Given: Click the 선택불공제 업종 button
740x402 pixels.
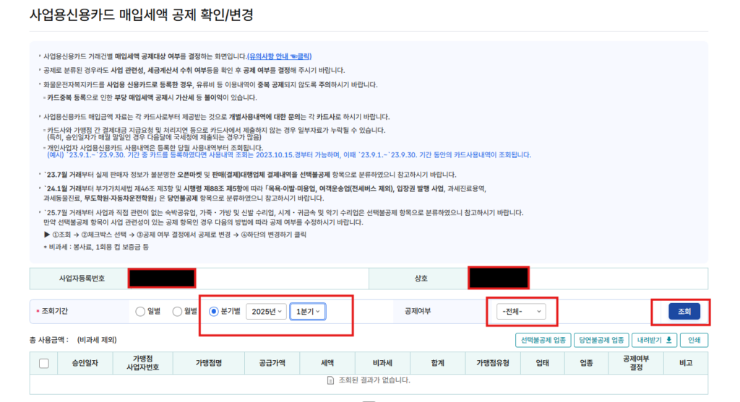Looking at the screenshot, I should [x=543, y=340].
